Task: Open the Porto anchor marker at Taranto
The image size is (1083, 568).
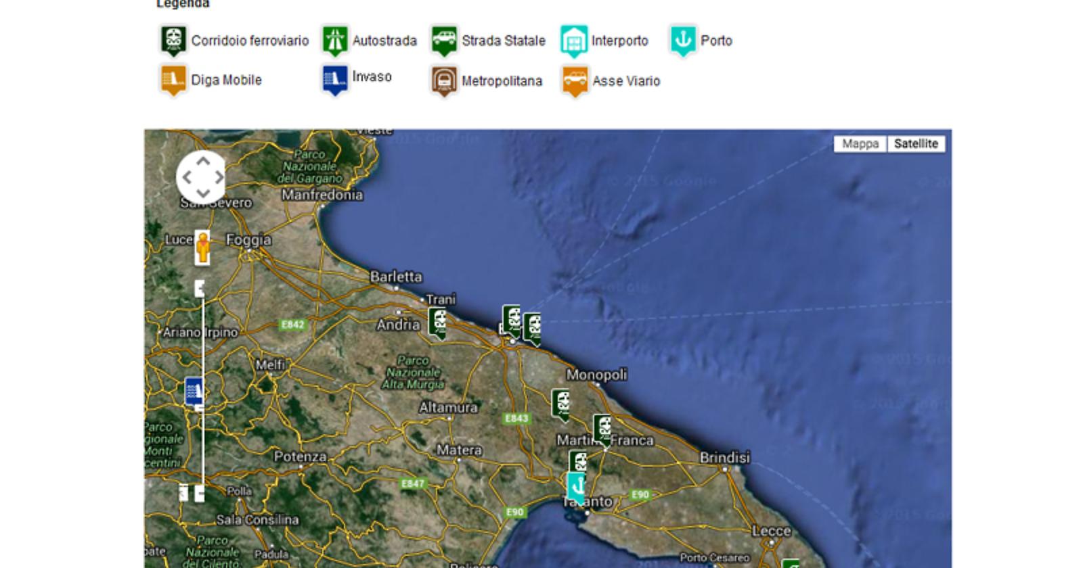Action: pos(576,487)
